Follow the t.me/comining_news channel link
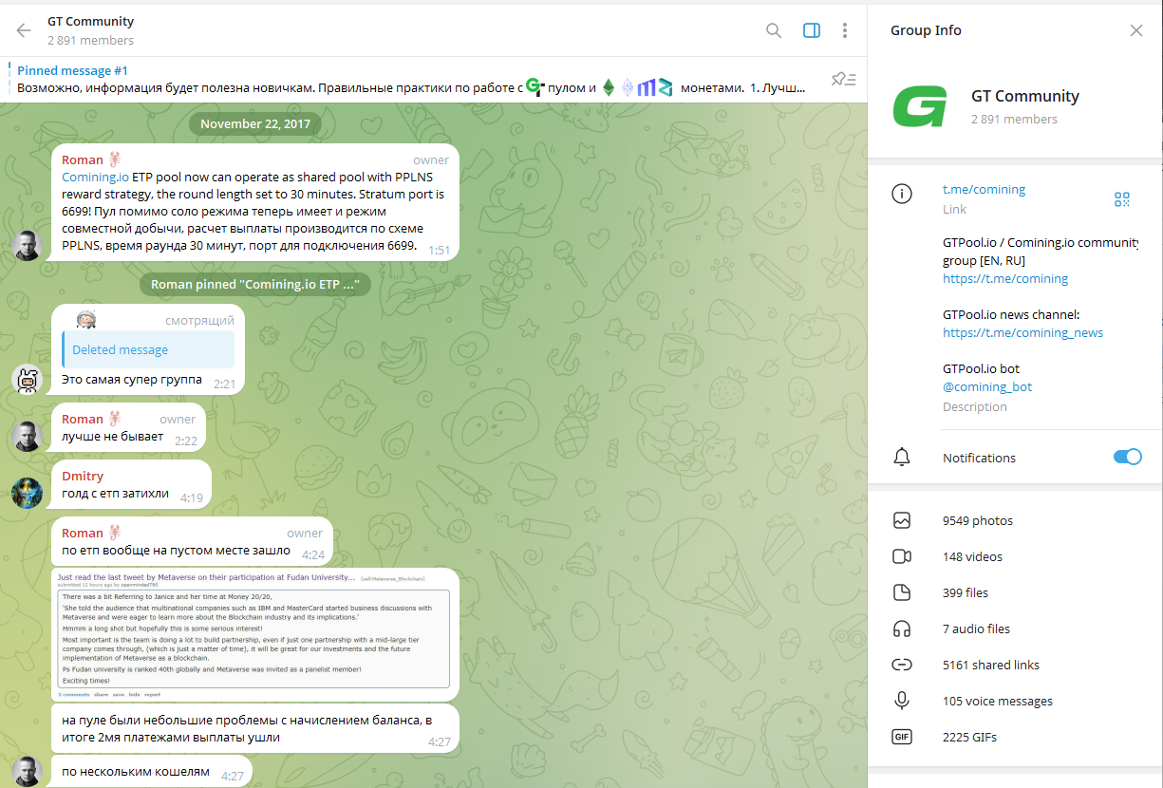 coord(1022,332)
